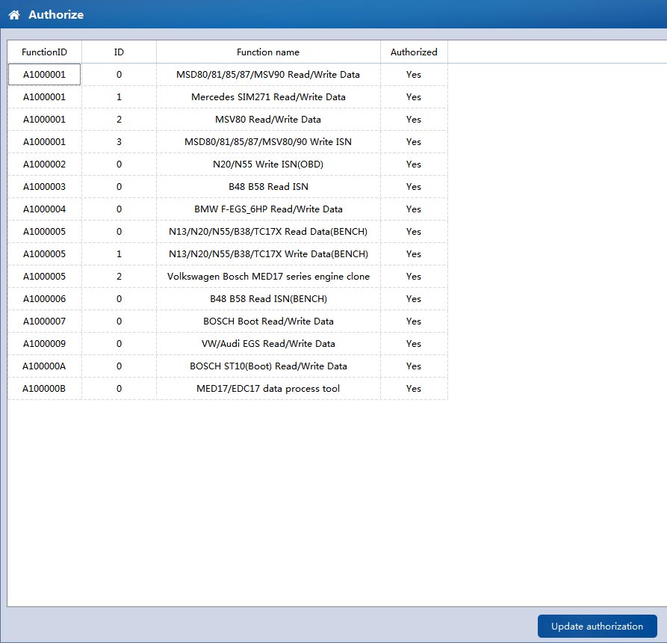The width and height of the screenshot is (667, 643).
Task: Select MSD80/81/85/87/MSV80/90 Write ISN function
Action: click(268, 142)
